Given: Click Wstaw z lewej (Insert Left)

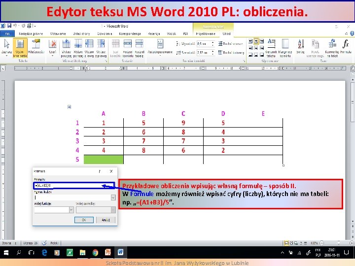Looking at the screenshot, I should (x=89, y=48).
